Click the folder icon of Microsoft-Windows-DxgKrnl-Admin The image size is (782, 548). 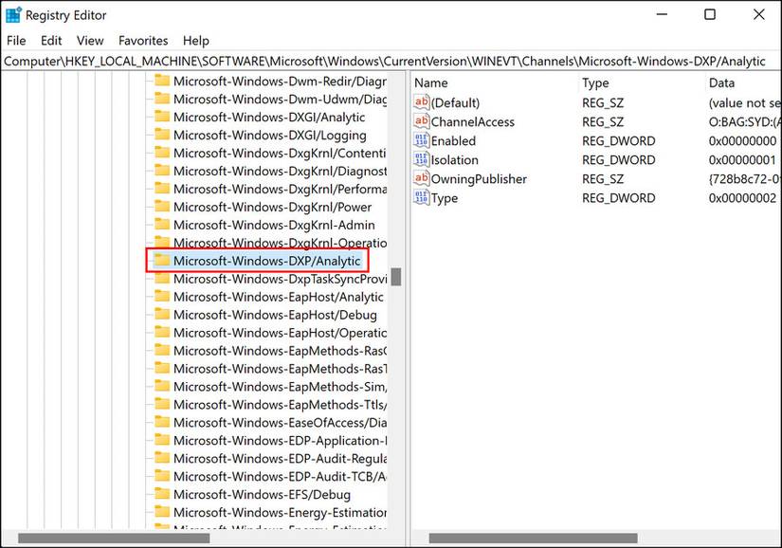pyautogui.click(x=159, y=225)
